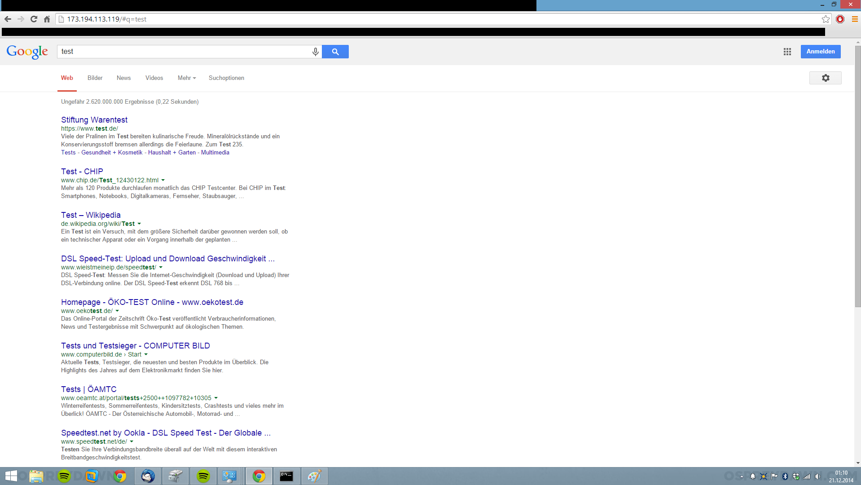Click the blue magnifier search button
The height and width of the screenshot is (485, 861).
335,52
